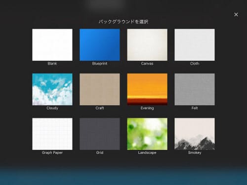Image resolution: width=247 pixels, height=185 pixels.
Task: Pick the Smokey mountain background thumbnail
Action: pyautogui.click(x=195, y=134)
